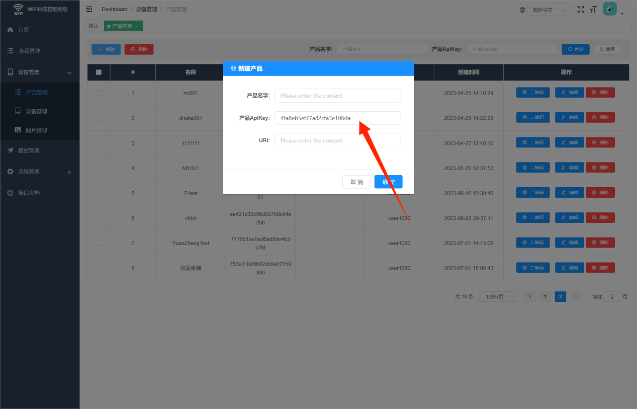Focus the dialog 产品名字 input
Viewport: 637px width, 409px height.
(337, 96)
